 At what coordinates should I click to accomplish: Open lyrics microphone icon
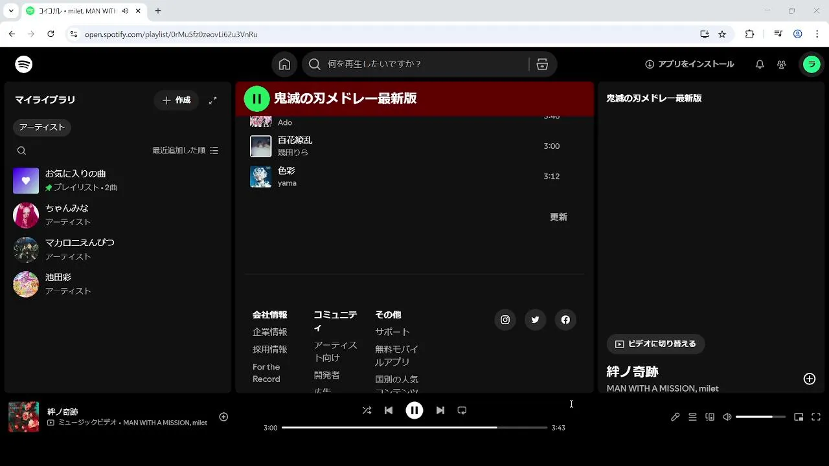tap(676, 417)
